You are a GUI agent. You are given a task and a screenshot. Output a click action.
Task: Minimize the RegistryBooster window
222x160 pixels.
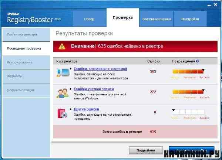point(209,5)
